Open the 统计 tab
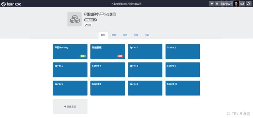The image size is (253, 118). [x=136, y=35]
